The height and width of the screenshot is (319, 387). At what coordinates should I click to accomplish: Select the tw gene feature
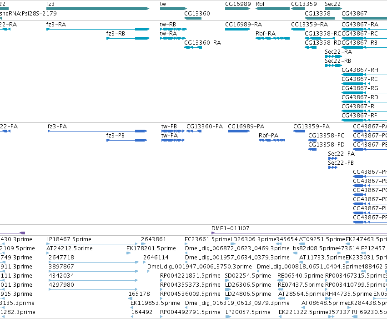click(174, 9)
